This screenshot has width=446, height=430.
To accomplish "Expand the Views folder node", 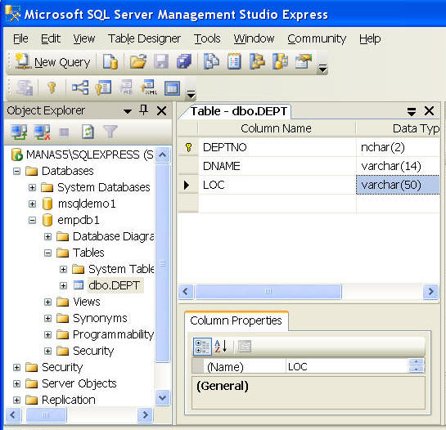I will (x=47, y=302).
